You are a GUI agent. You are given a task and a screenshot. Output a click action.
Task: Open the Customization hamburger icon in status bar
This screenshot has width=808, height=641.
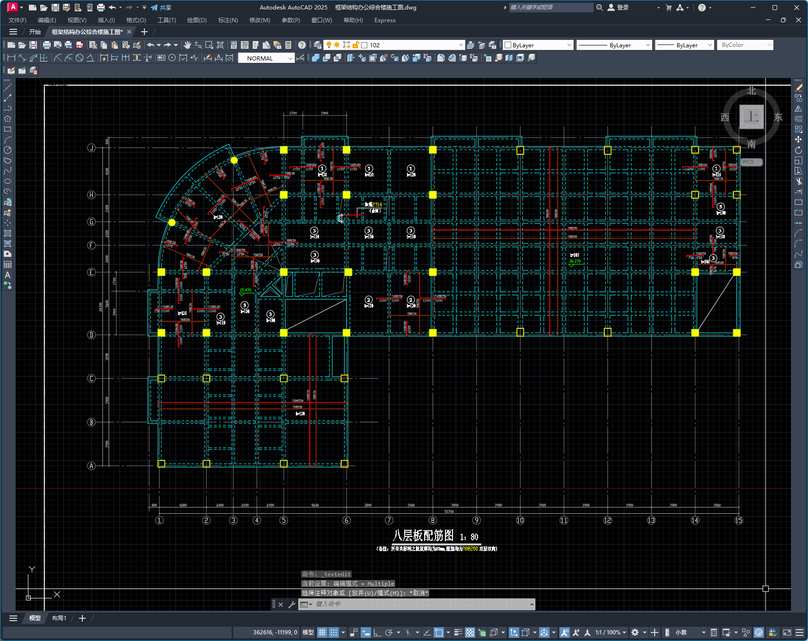[799, 632]
